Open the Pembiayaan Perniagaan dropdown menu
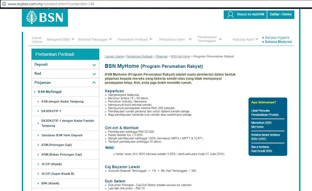Image resolution: width=312 pixels, height=191 pixels. 209,39
